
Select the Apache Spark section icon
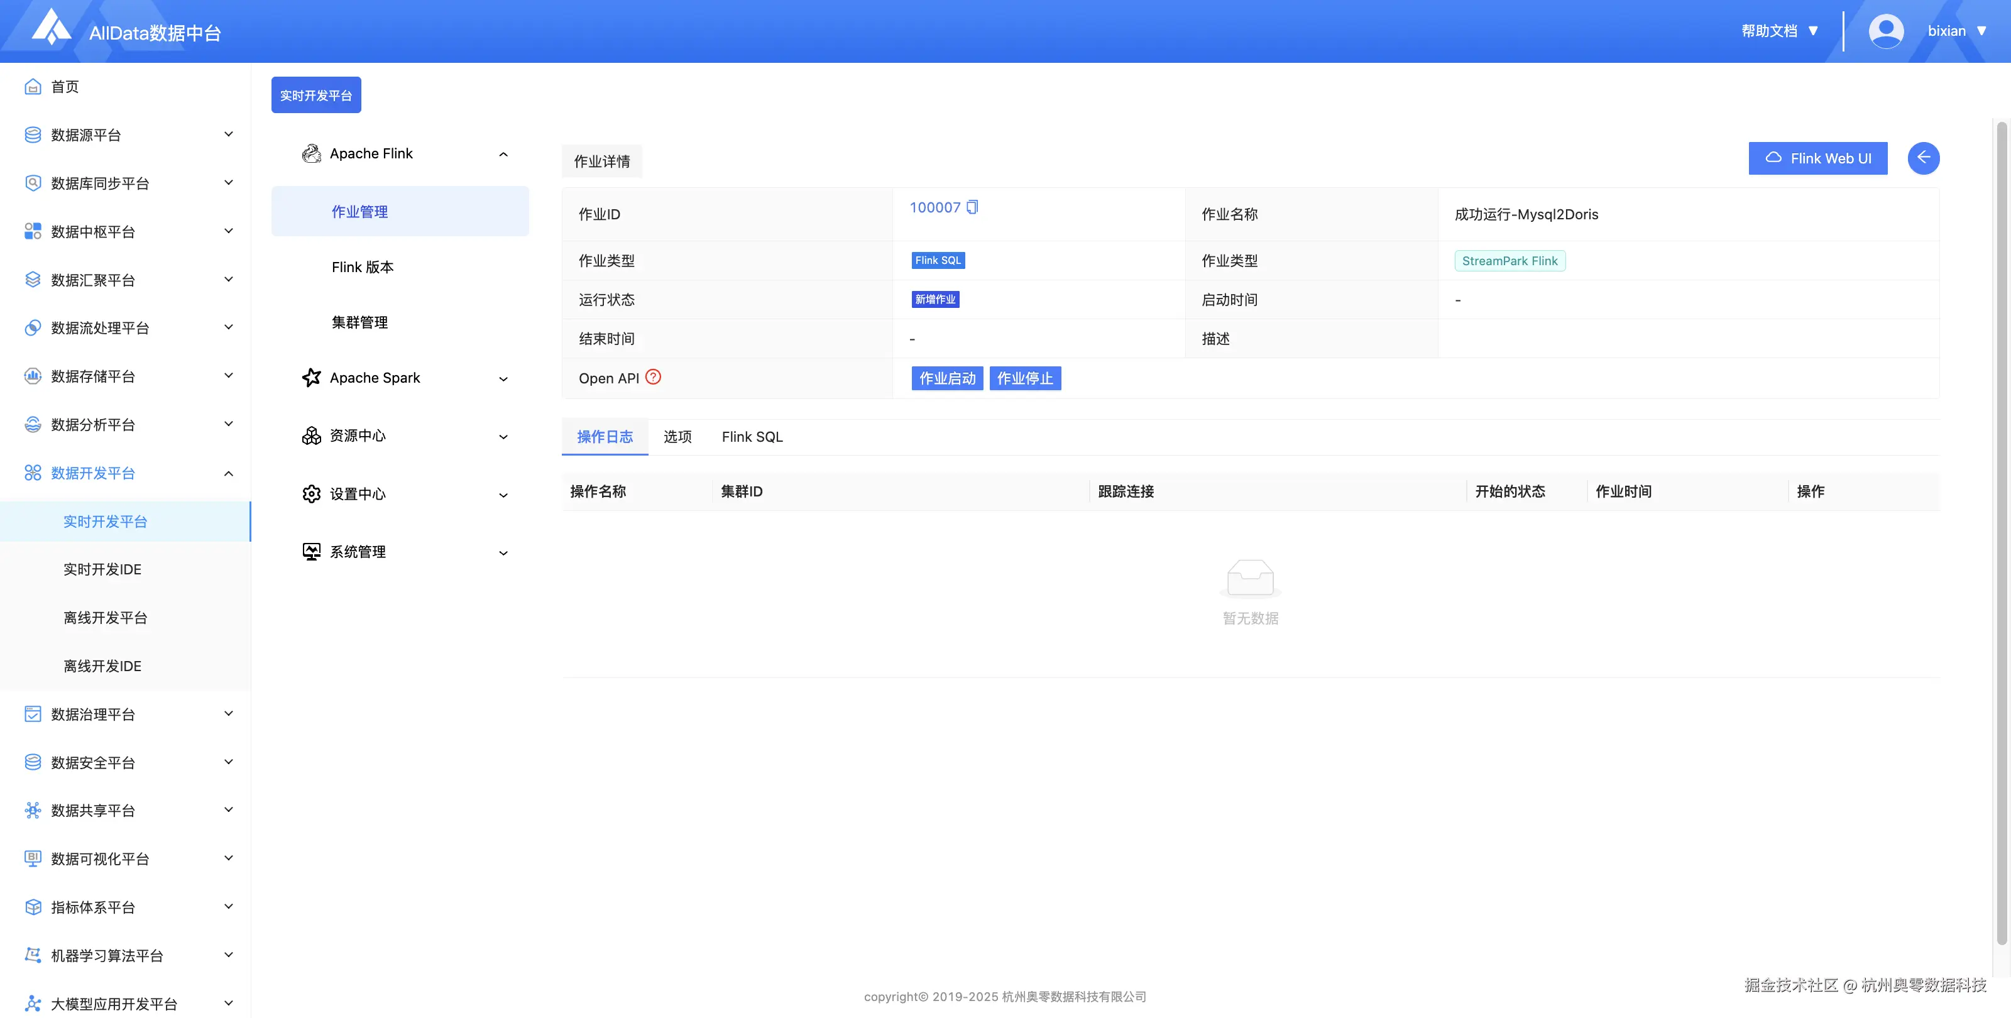click(x=312, y=378)
